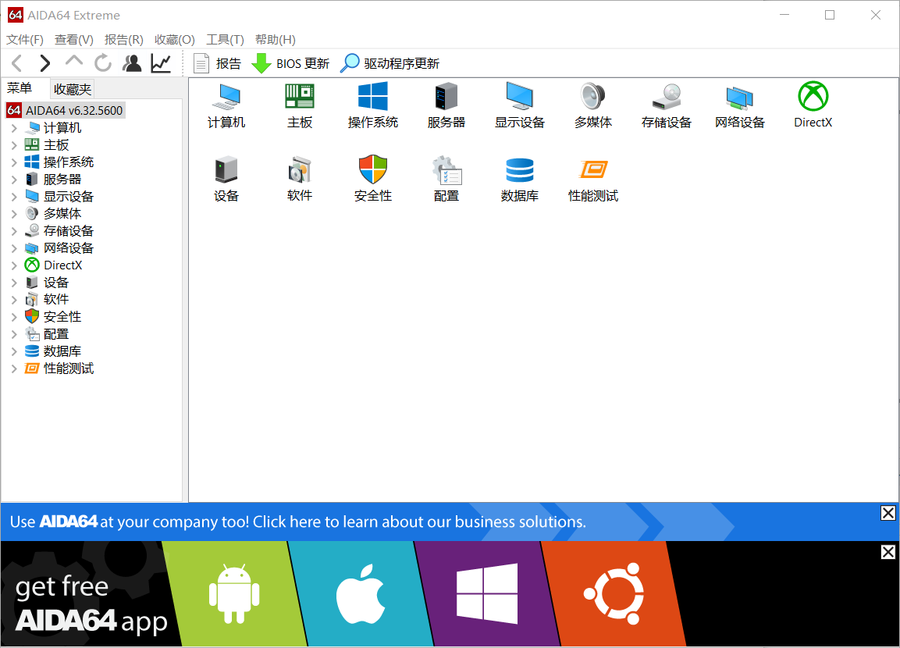The width and height of the screenshot is (900, 648).
Task: Open the 安全性 shield icon in main panel
Action: click(373, 179)
